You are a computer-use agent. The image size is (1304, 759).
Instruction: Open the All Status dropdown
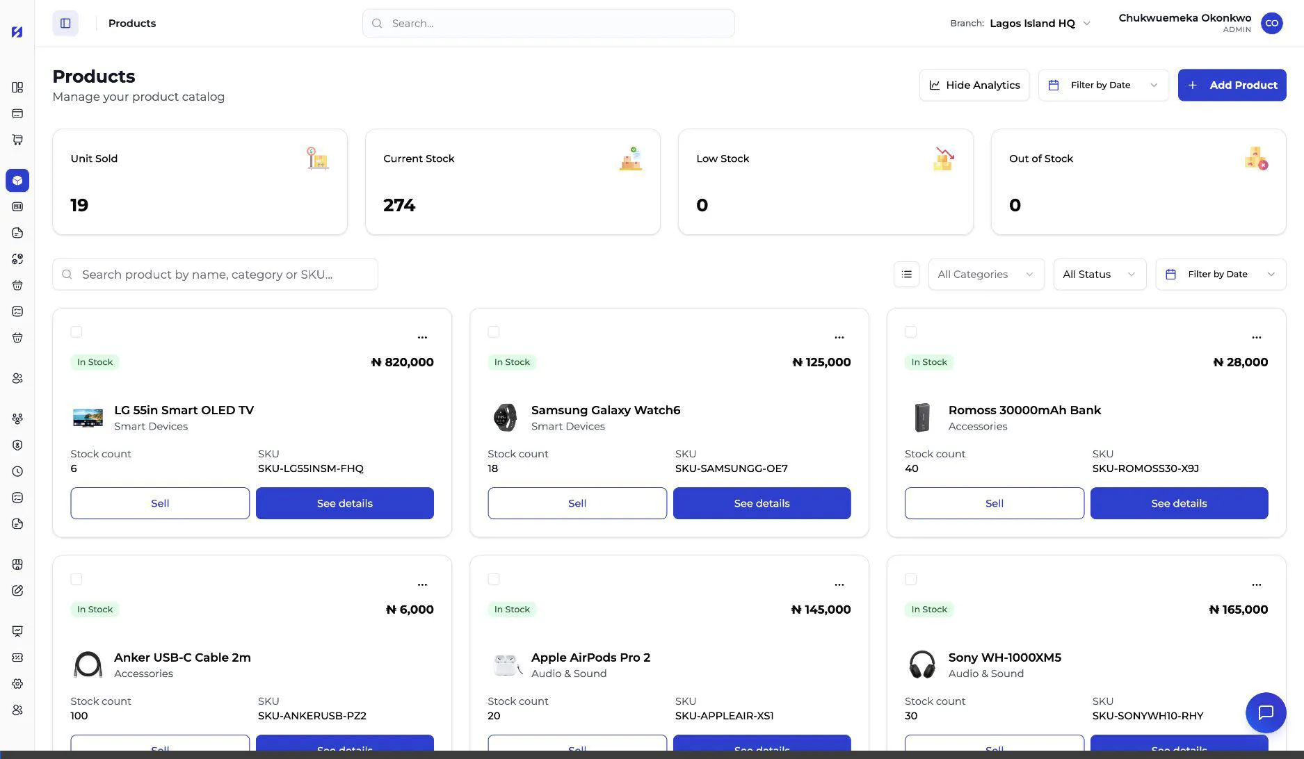1100,275
